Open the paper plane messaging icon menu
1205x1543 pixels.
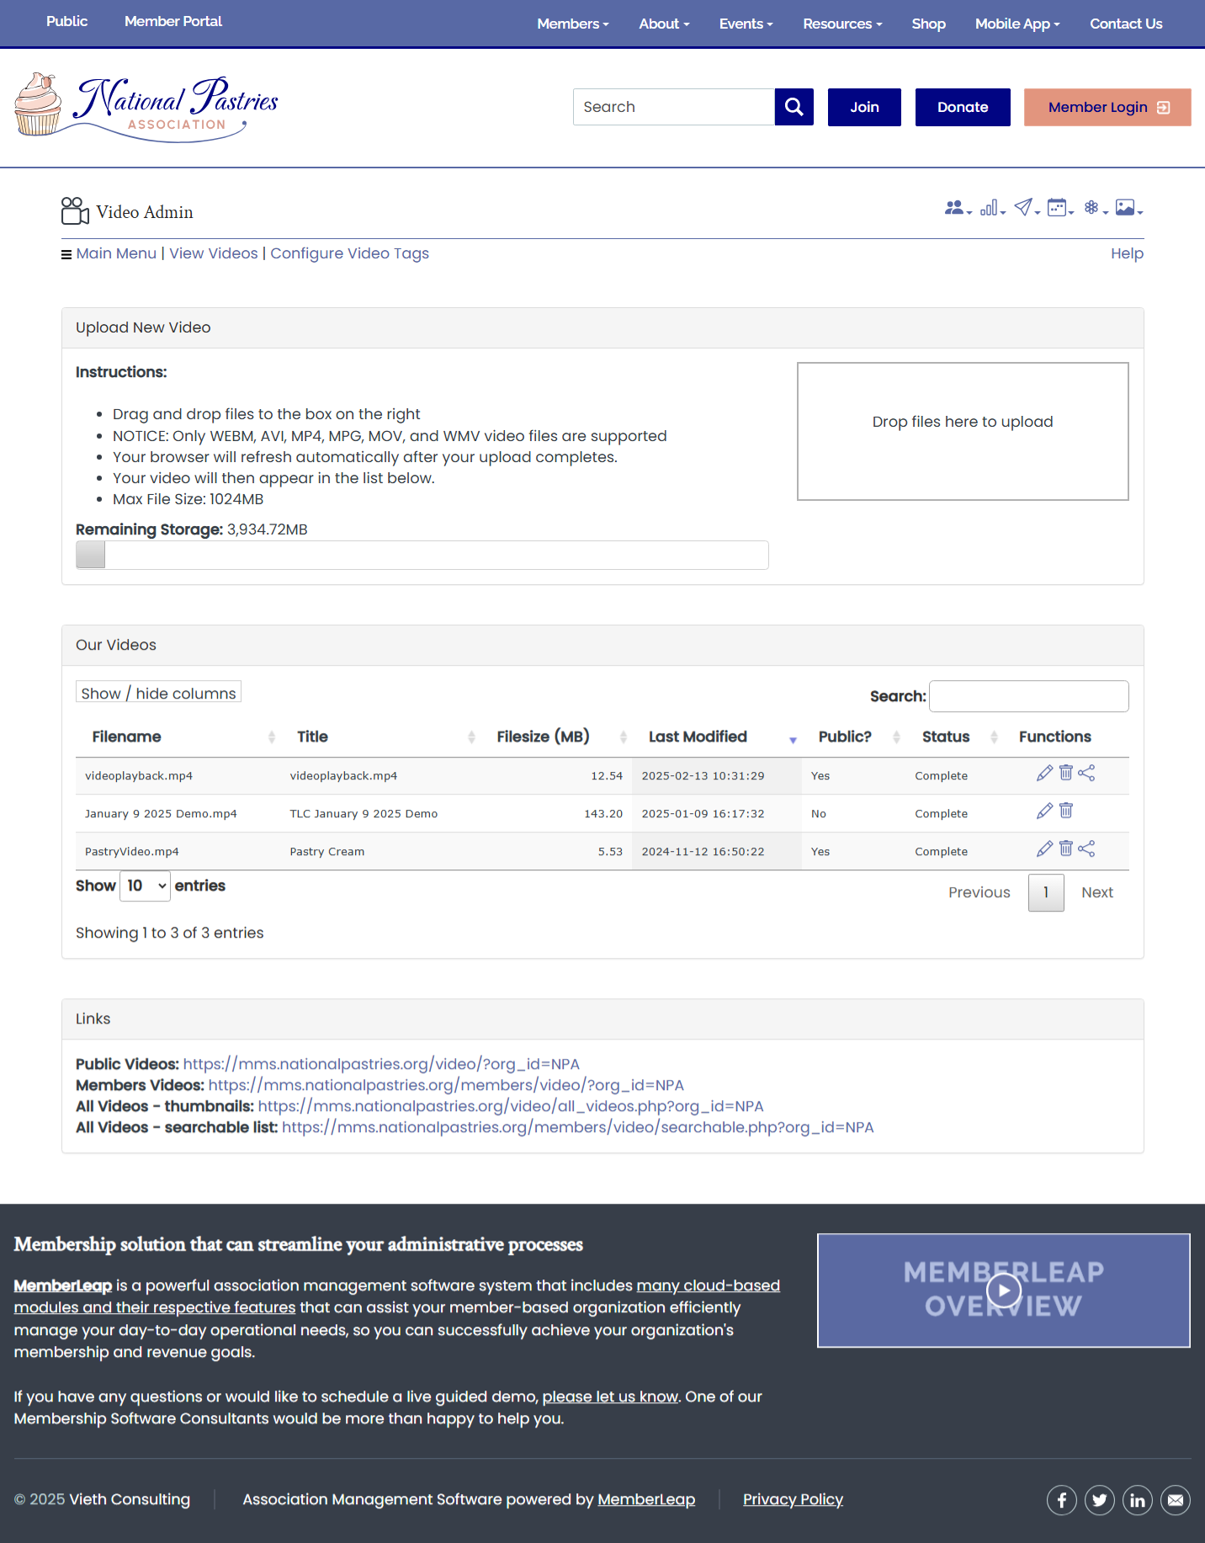[x=1027, y=208]
